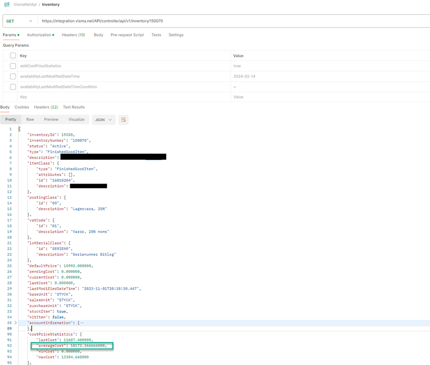Click the inventoryNumber "150070" line
This screenshot has height=365, width=430.
point(59,140)
